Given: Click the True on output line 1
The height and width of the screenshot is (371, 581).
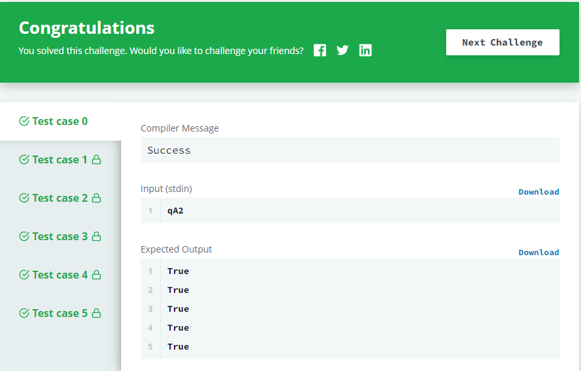Looking at the screenshot, I should [178, 271].
